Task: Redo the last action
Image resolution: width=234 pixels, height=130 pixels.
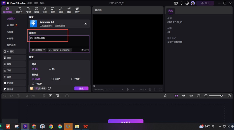Action: coord(11,96)
